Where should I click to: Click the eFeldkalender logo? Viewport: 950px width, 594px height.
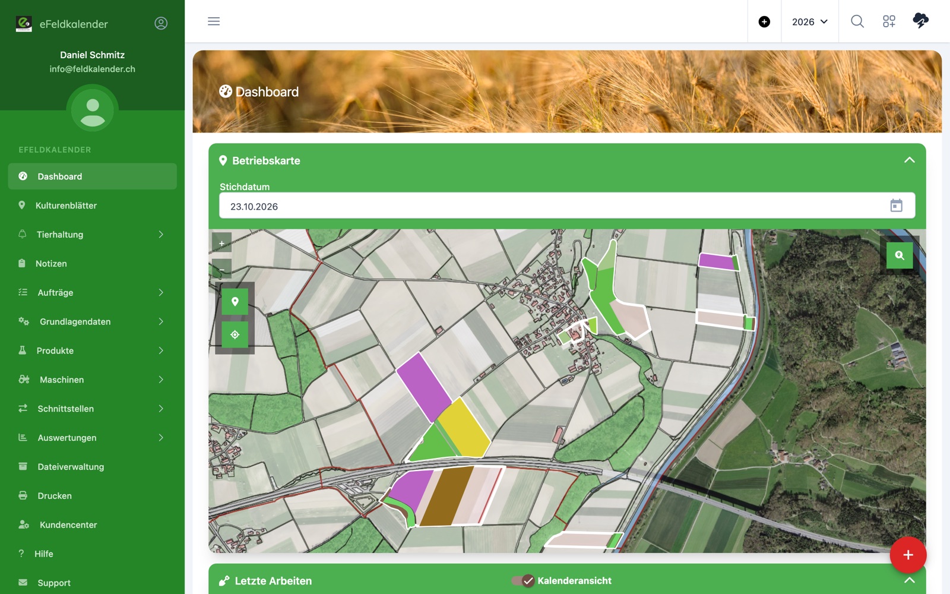[24, 24]
